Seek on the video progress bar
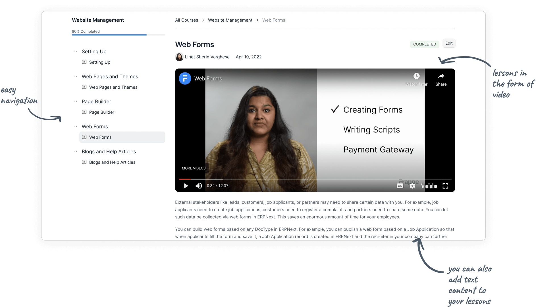 pos(284,179)
